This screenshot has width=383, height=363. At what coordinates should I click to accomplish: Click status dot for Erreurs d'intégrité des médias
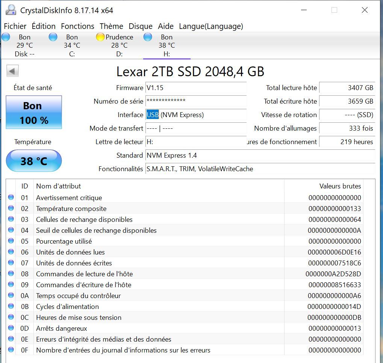[x=11, y=339]
